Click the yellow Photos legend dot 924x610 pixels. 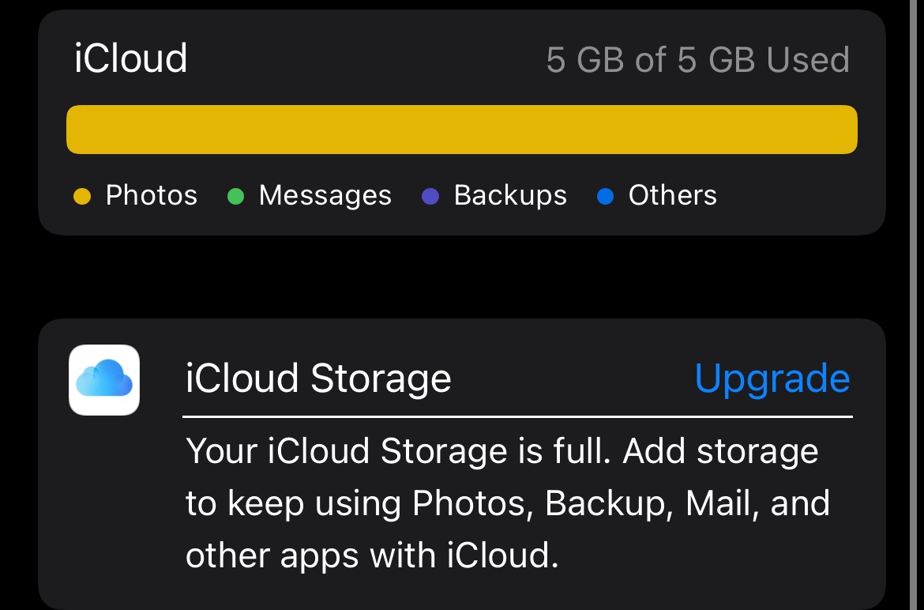pos(82,196)
